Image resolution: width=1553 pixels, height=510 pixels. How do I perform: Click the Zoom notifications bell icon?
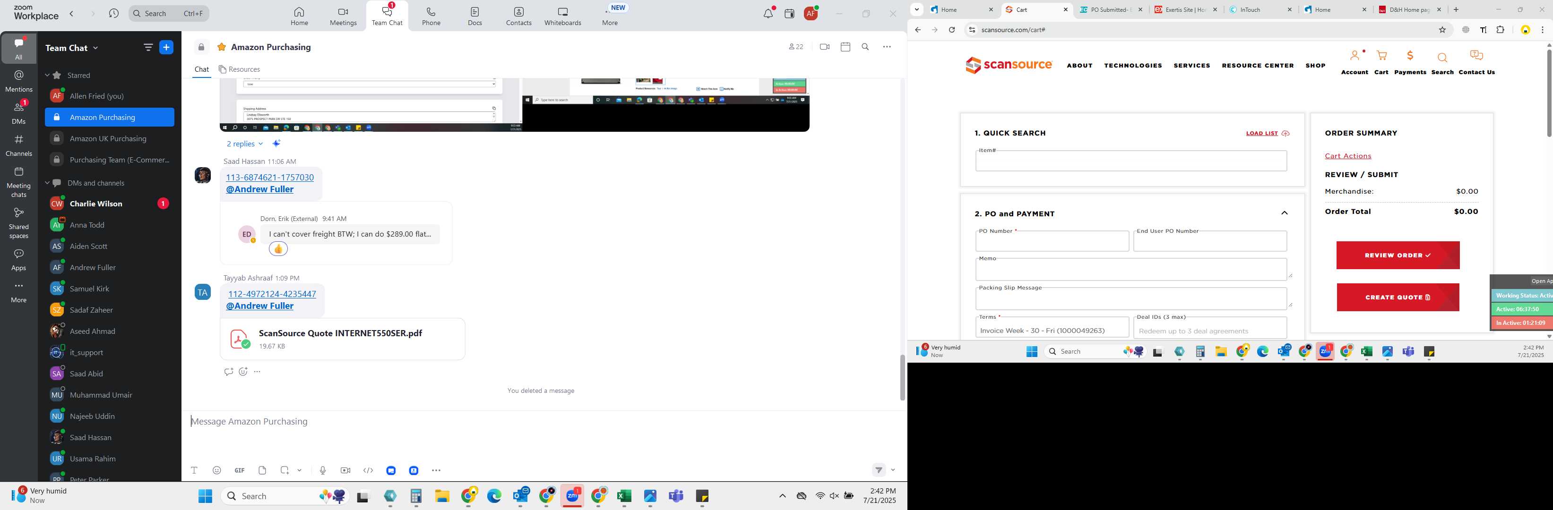[x=768, y=13]
